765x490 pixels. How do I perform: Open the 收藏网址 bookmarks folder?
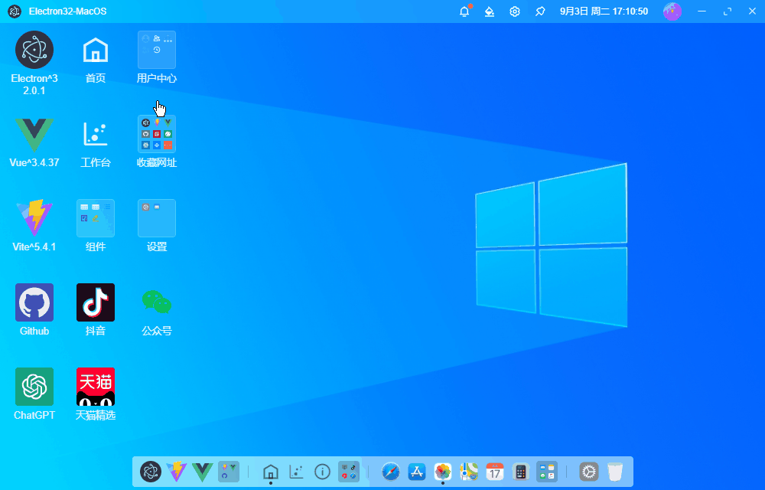pyautogui.click(x=157, y=134)
